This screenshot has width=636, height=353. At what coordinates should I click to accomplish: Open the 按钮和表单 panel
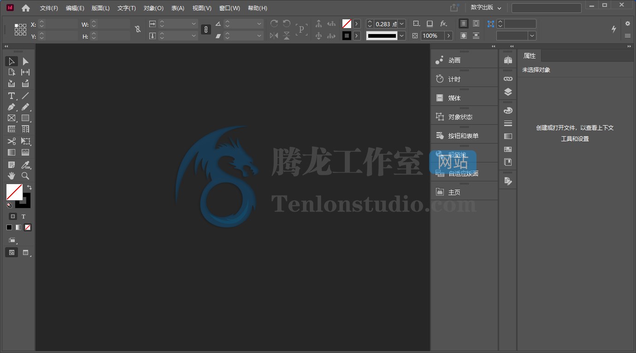click(464, 136)
